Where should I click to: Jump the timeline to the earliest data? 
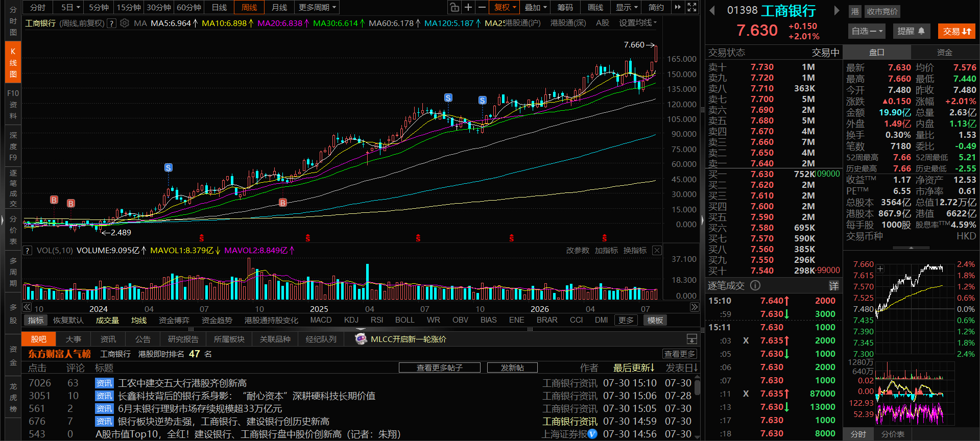point(27,307)
